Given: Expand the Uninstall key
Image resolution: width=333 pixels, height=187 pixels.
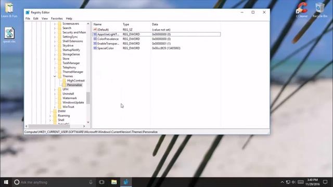Looking at the screenshot, I should [55, 94].
